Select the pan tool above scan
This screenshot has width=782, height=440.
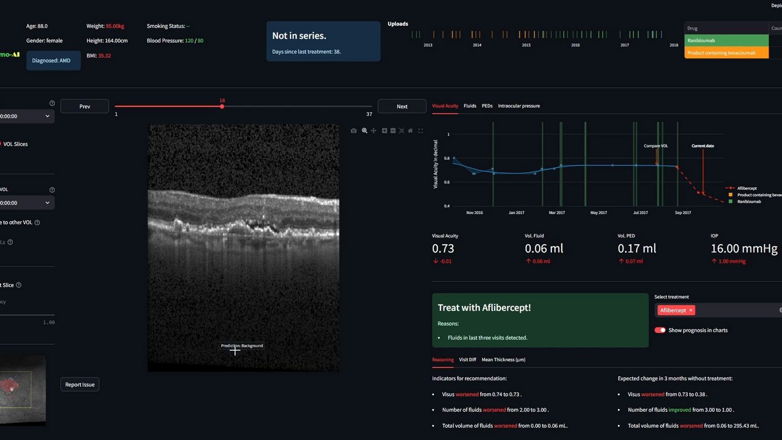[374, 131]
